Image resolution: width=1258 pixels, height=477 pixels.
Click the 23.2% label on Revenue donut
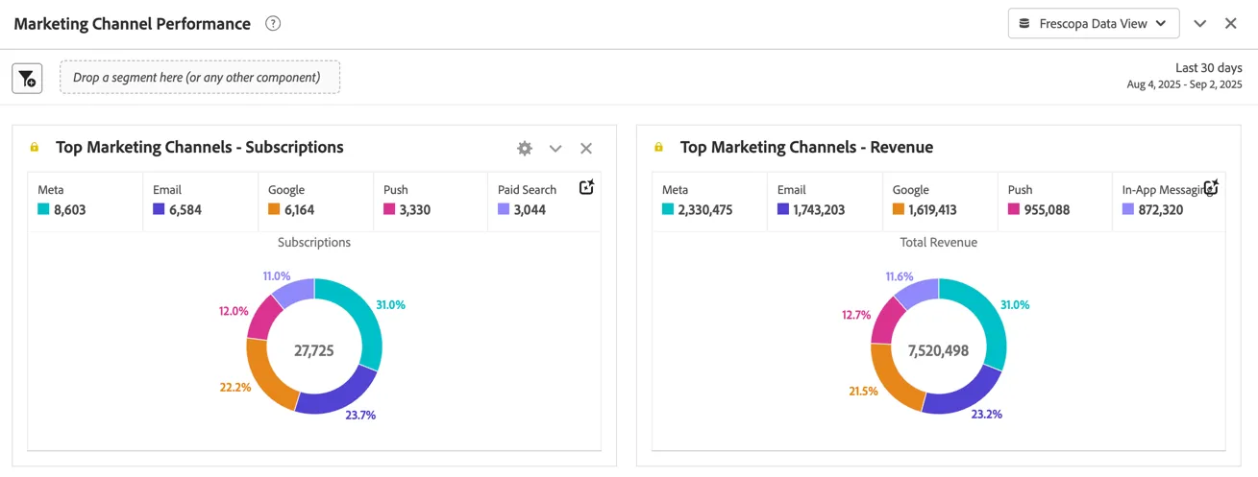pyautogui.click(x=986, y=415)
